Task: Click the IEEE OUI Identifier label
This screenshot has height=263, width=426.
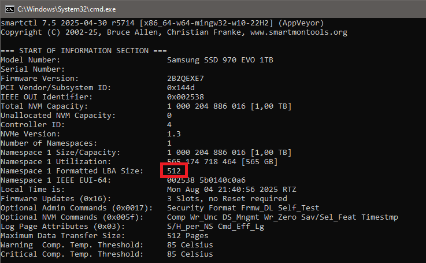Action: click(46, 97)
